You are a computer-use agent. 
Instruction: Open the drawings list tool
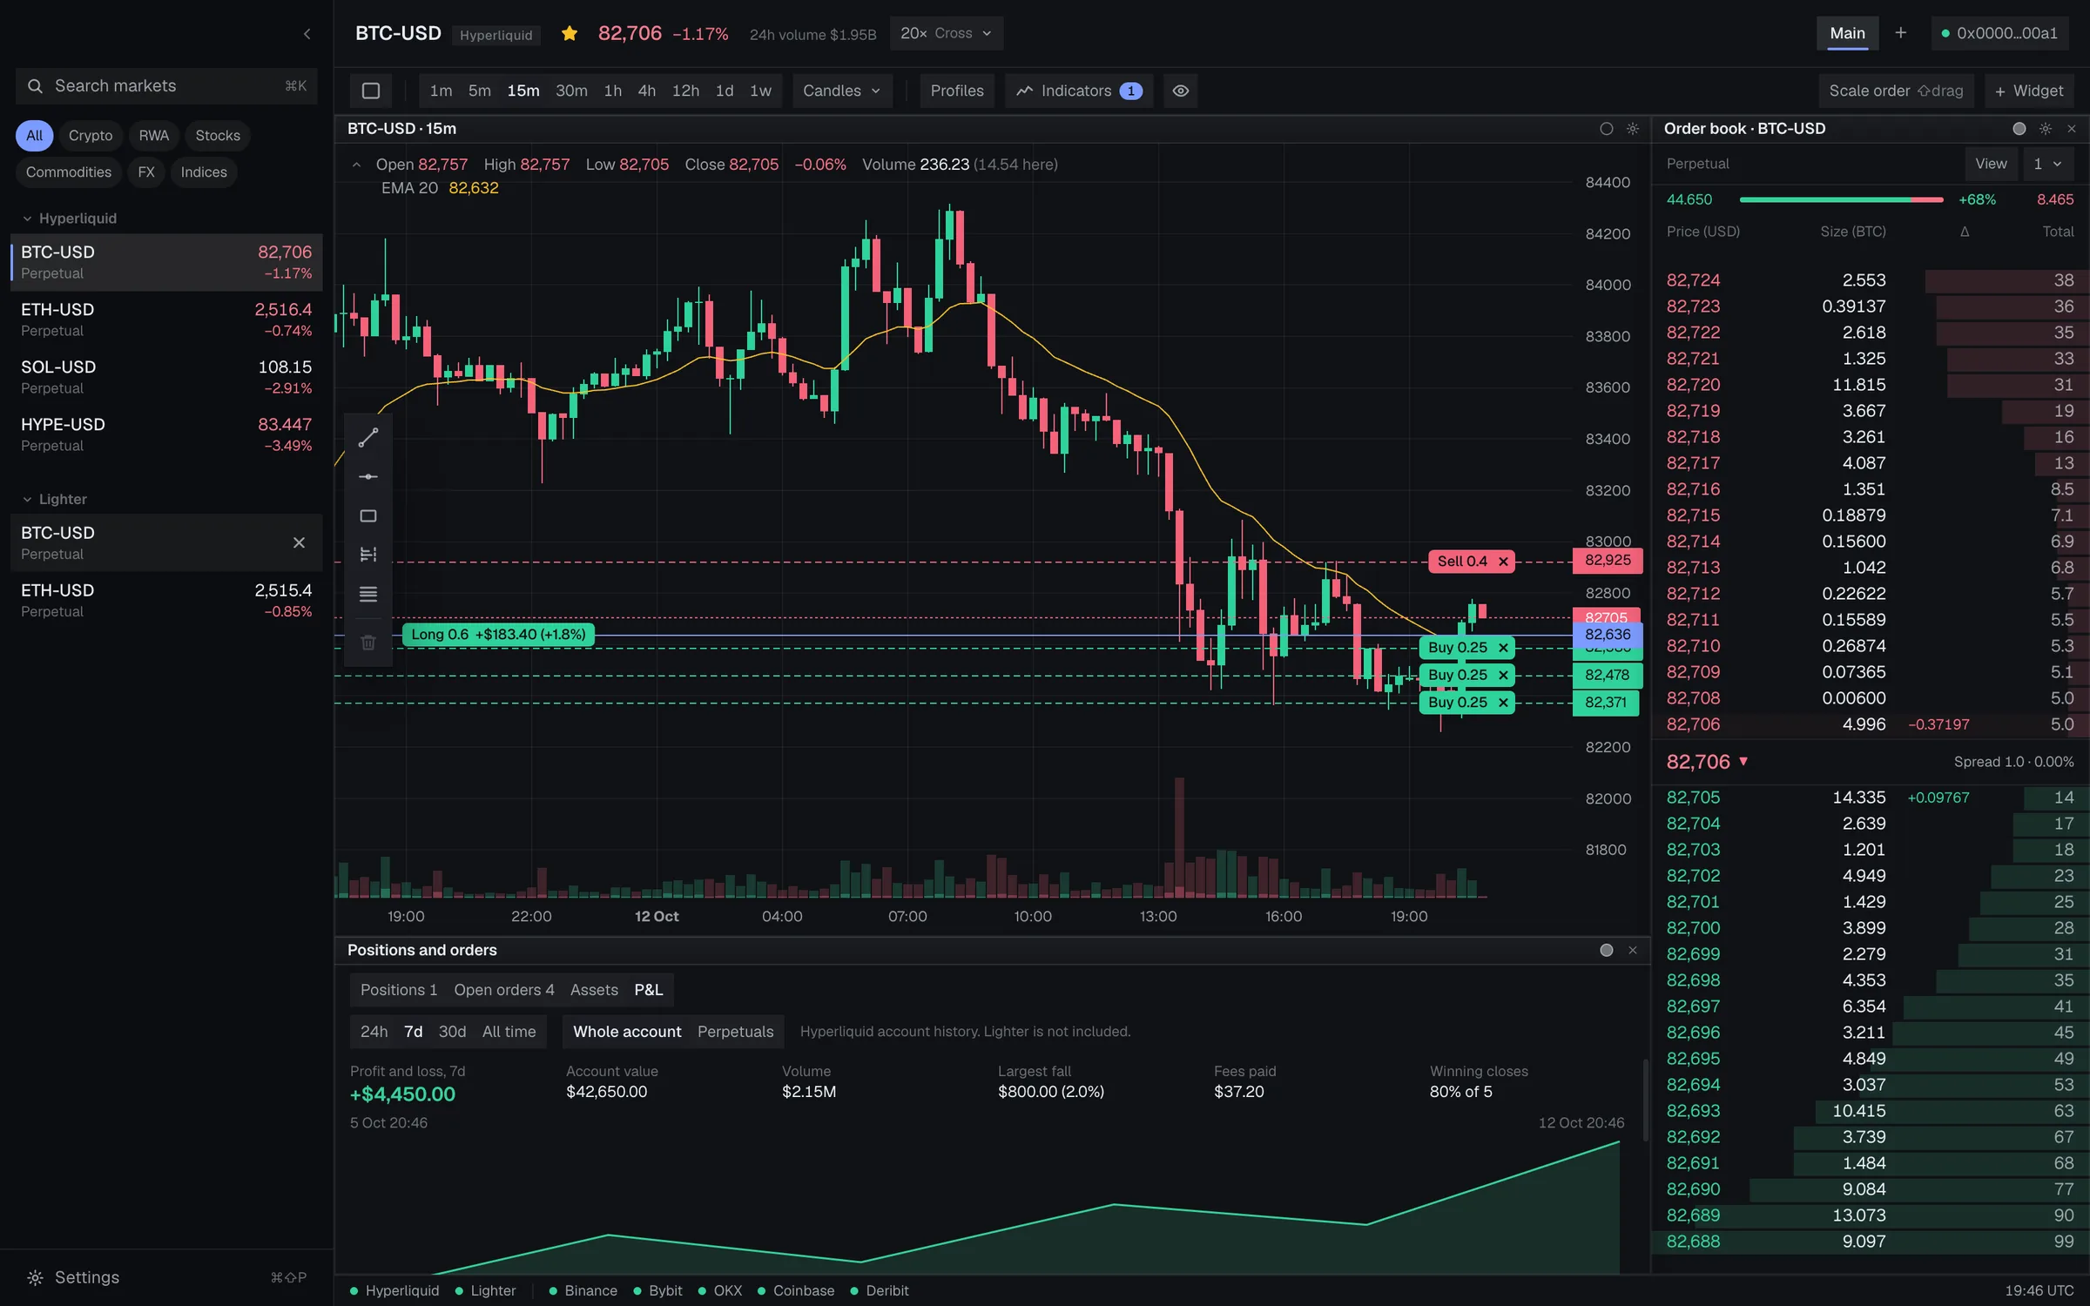point(368,594)
